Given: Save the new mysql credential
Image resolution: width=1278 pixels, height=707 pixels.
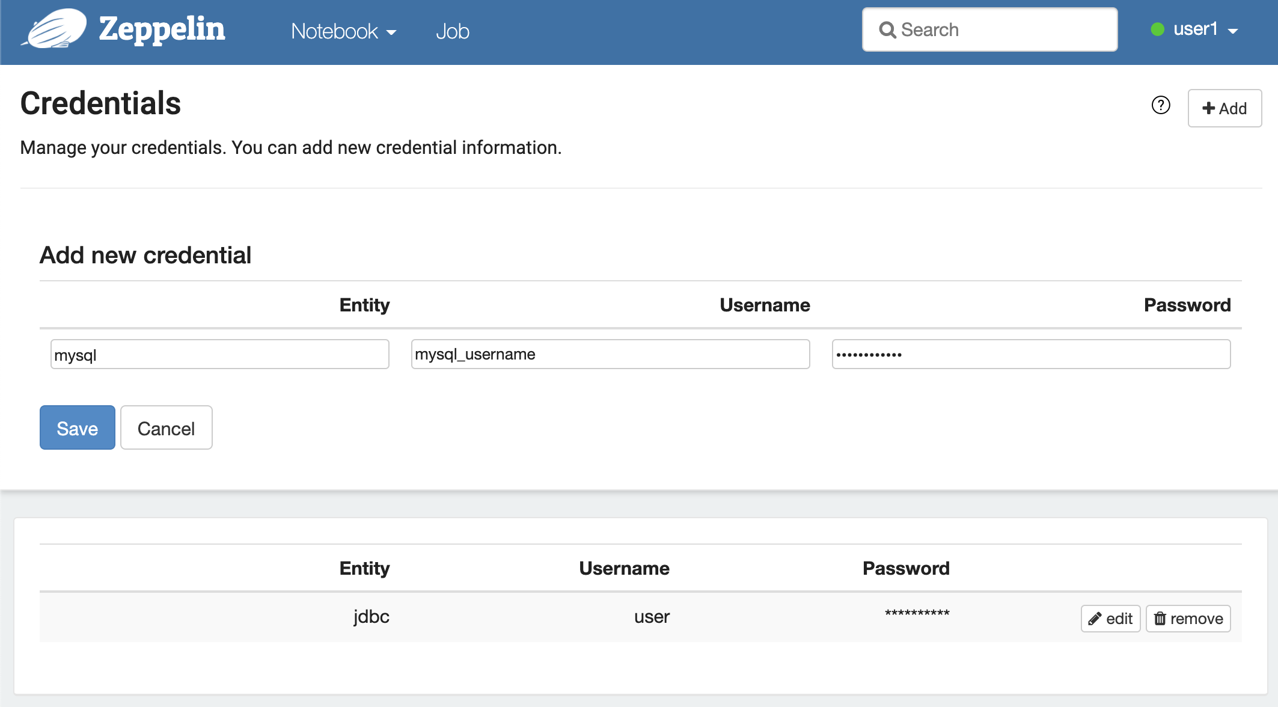Looking at the screenshot, I should 77,428.
